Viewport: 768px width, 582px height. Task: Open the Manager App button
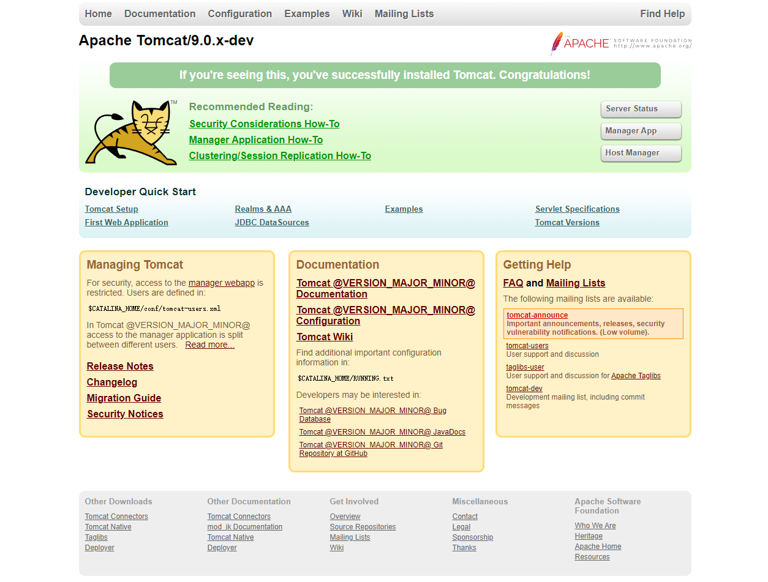point(641,131)
